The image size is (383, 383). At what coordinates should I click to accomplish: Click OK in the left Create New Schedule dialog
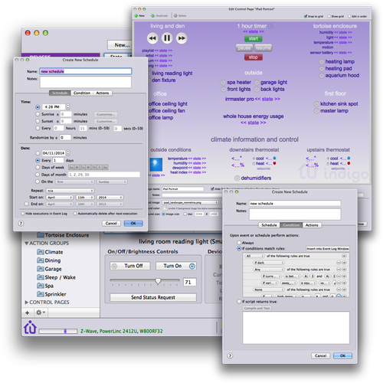133,224
